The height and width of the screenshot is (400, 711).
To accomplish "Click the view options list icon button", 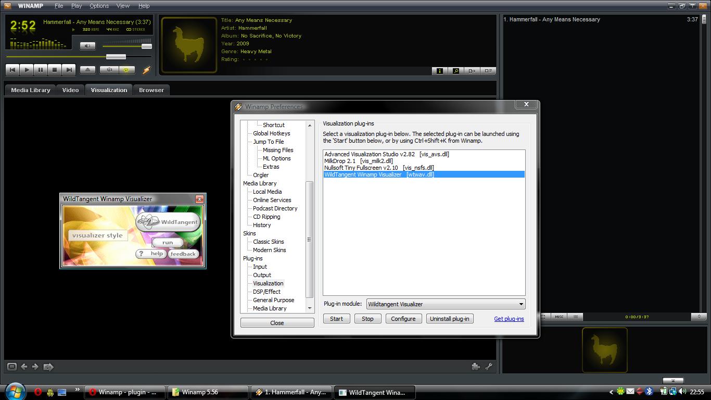I will [488, 71].
